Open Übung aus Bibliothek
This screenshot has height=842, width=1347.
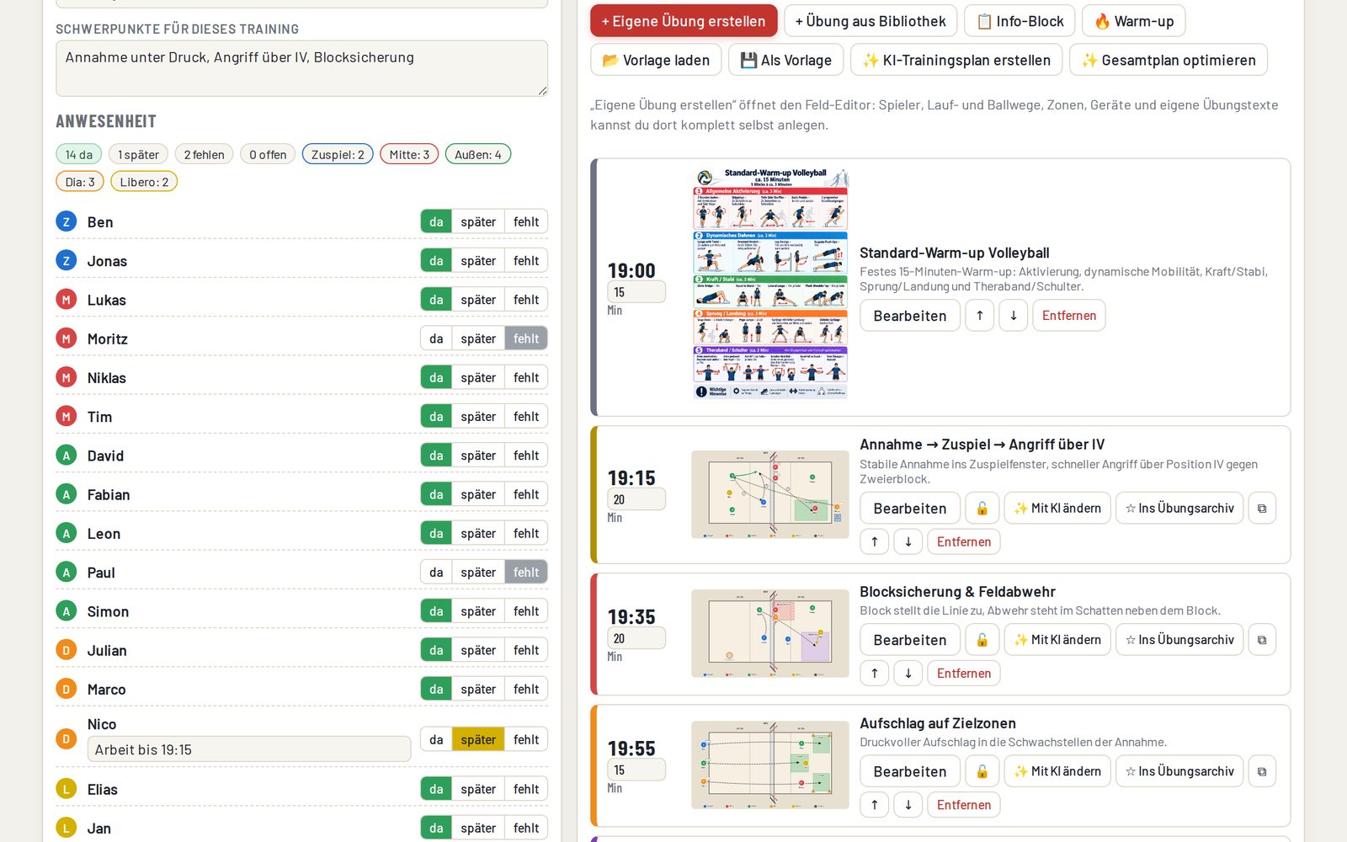(x=870, y=21)
